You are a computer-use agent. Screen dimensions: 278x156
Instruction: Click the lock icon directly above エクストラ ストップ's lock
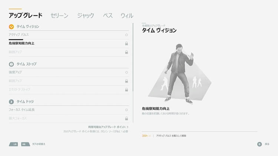126,81
